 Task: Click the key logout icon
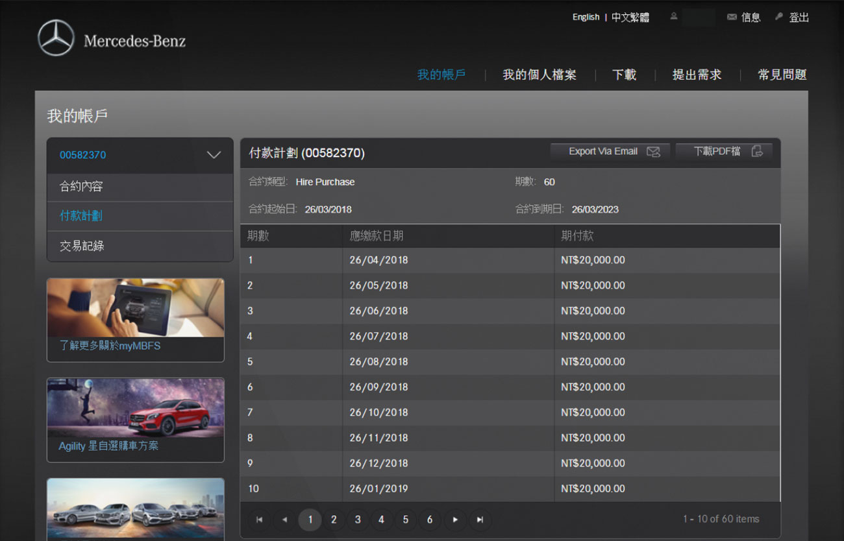(x=779, y=17)
